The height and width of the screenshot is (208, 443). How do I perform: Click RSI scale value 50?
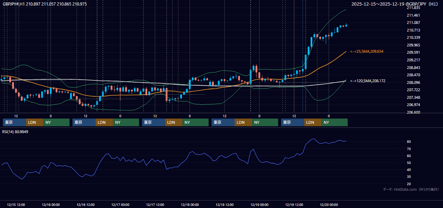[x=409, y=163]
